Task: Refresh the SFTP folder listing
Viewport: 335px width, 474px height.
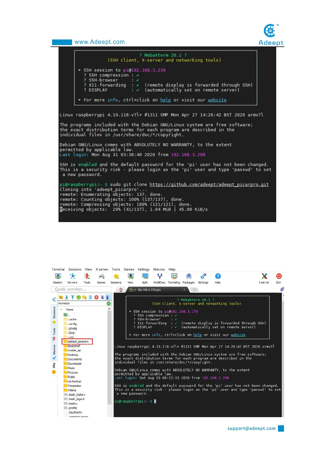Action: (x=78, y=297)
